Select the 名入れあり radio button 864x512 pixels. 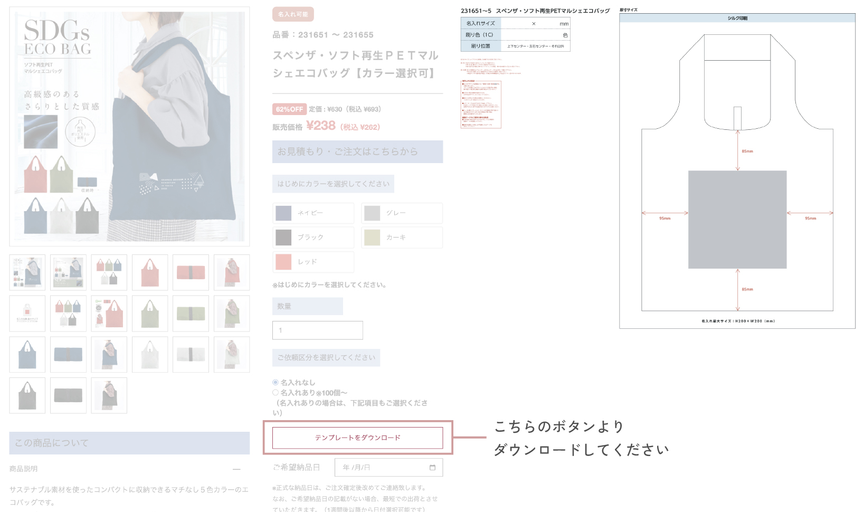point(275,392)
